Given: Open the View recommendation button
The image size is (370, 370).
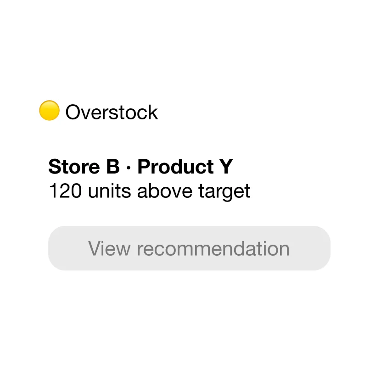Looking at the screenshot, I should tap(189, 248).
